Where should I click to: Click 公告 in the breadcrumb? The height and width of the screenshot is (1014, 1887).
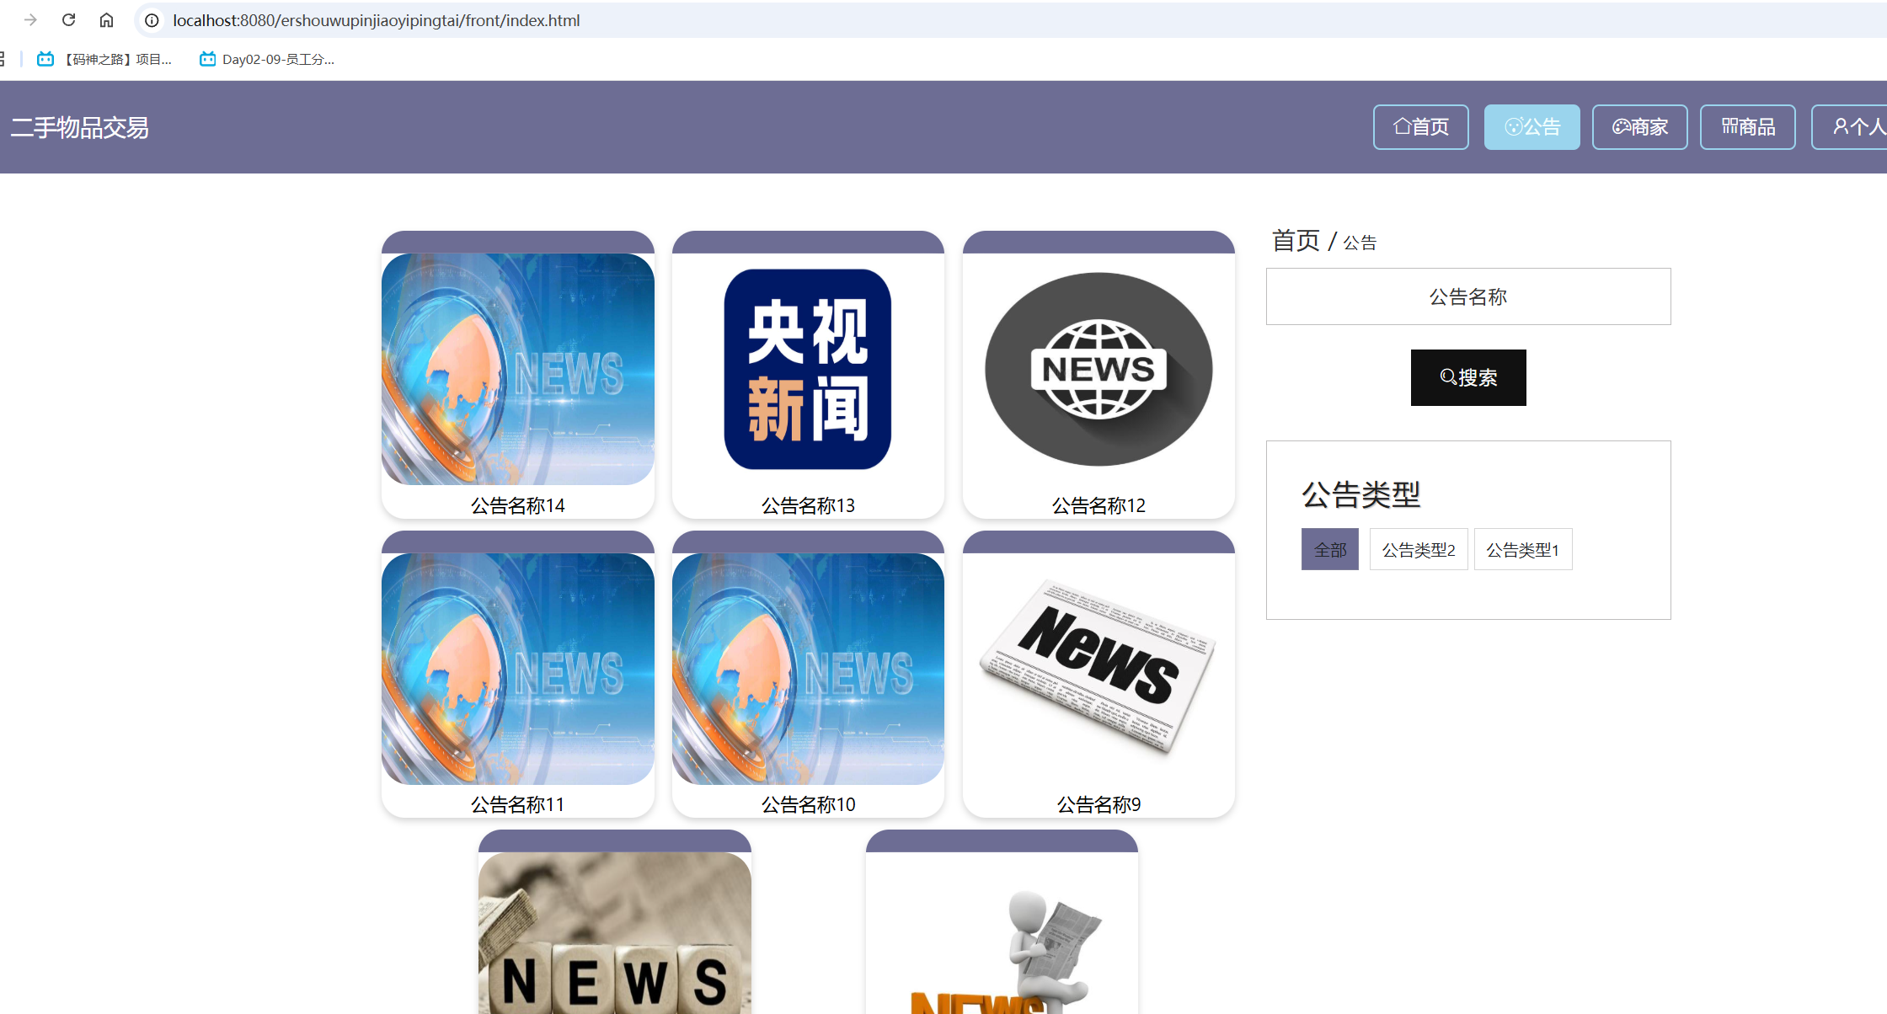(1360, 243)
